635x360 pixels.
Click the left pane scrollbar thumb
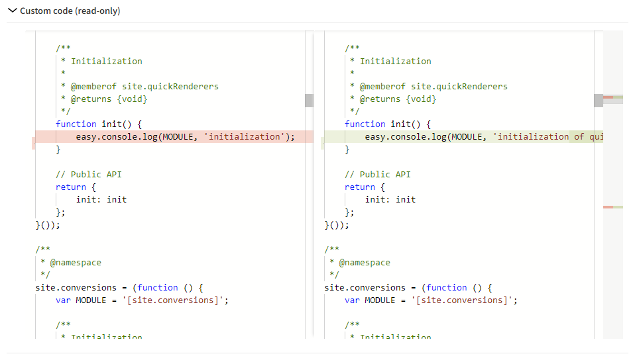(309, 101)
